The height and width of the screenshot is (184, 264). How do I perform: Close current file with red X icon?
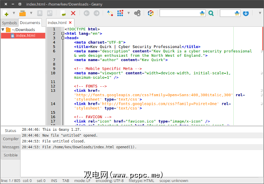pyautogui.click(x=73, y=13)
